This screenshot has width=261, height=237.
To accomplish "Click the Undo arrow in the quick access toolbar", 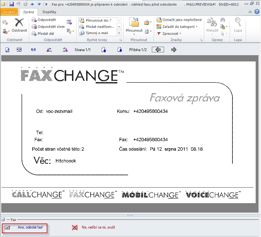I will click(19, 4).
